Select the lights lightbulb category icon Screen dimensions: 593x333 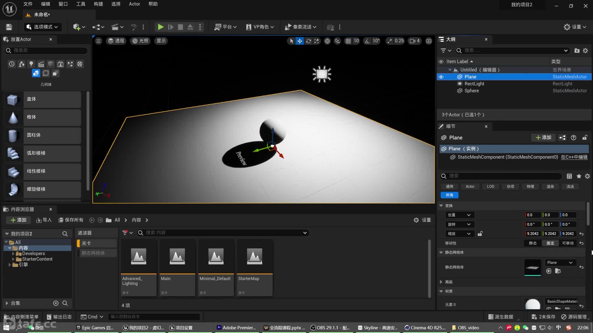[31, 64]
